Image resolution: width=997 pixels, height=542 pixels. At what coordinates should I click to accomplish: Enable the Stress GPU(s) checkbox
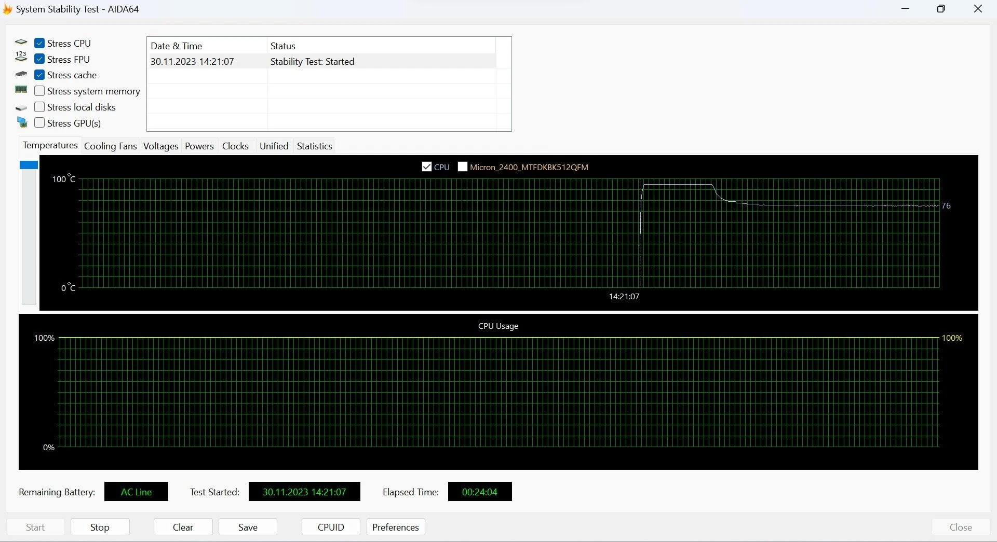click(x=39, y=123)
